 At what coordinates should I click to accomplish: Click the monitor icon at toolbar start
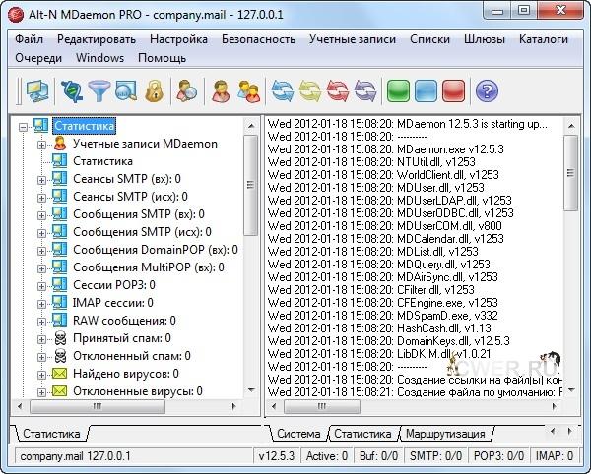(x=36, y=92)
